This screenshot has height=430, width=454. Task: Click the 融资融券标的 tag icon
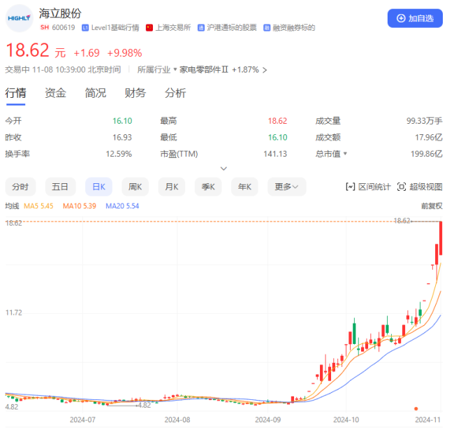[x=266, y=28]
